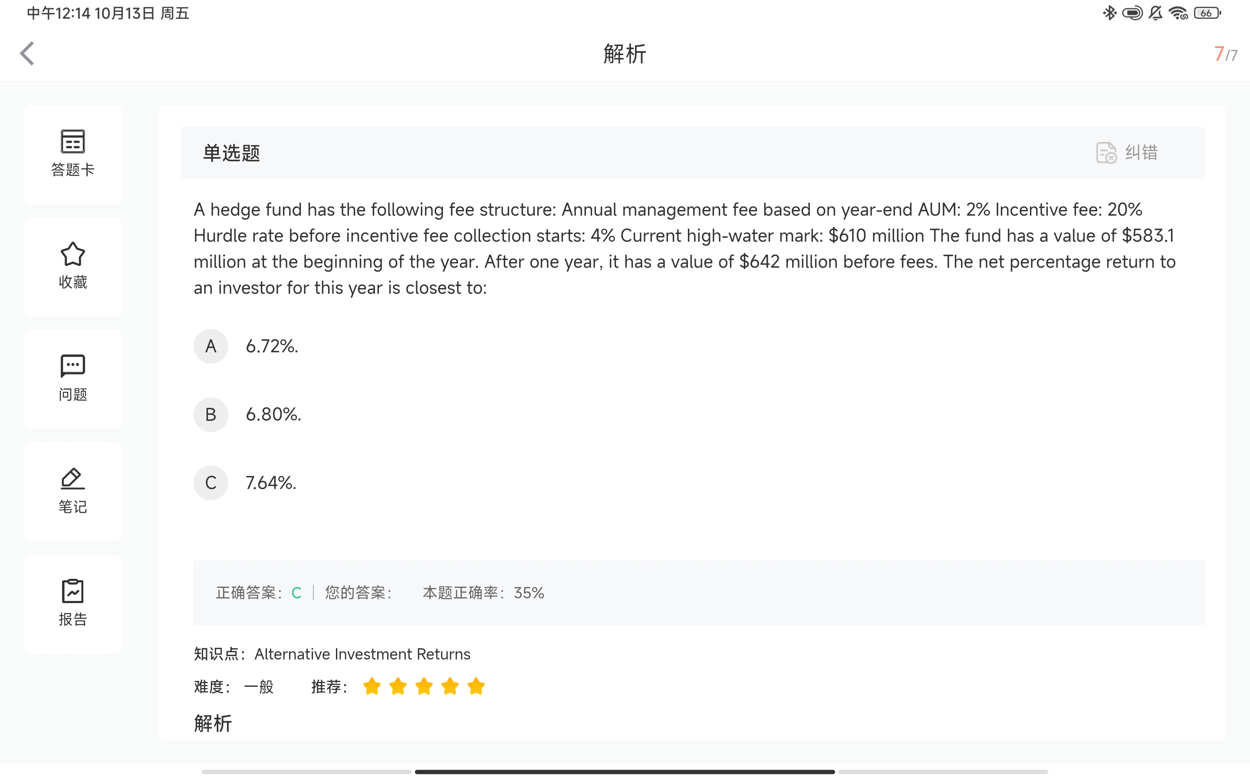Open notes with the pencil icon (笔记)
The image size is (1250, 781).
73,478
